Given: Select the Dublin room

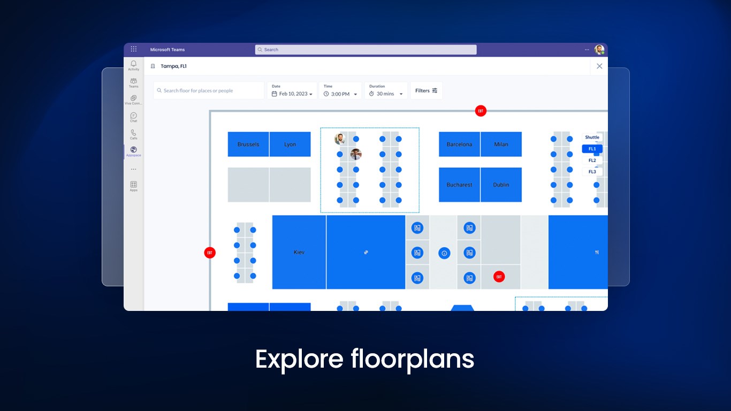Looking at the screenshot, I should click(x=501, y=185).
